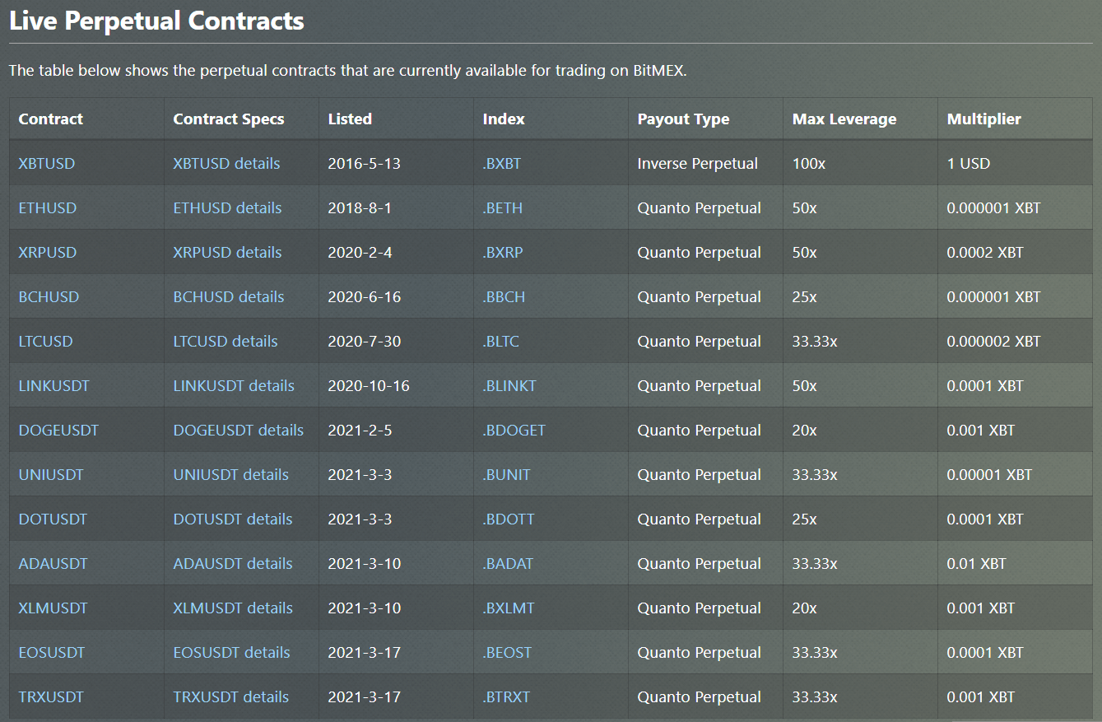Screen dimensions: 1102x722
Task: View LTCUSD details specs
Action: [x=226, y=341]
